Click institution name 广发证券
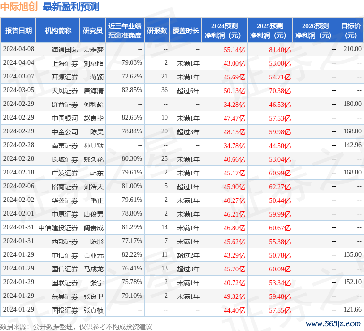The image size is (364, 331). click(x=65, y=173)
